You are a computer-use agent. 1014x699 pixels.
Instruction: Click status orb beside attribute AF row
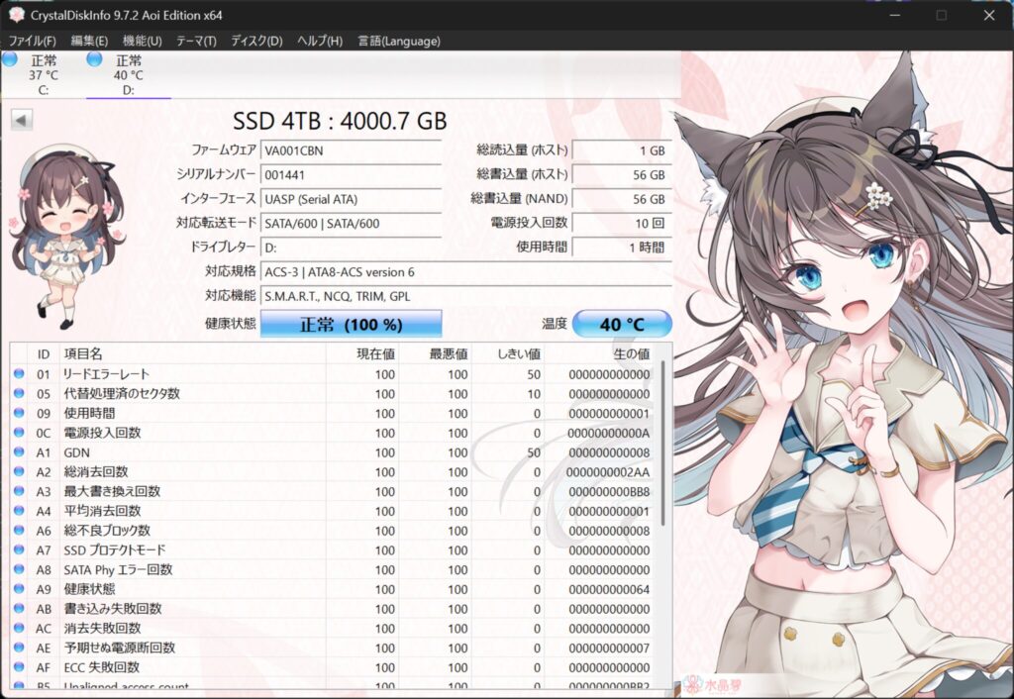coord(19,667)
